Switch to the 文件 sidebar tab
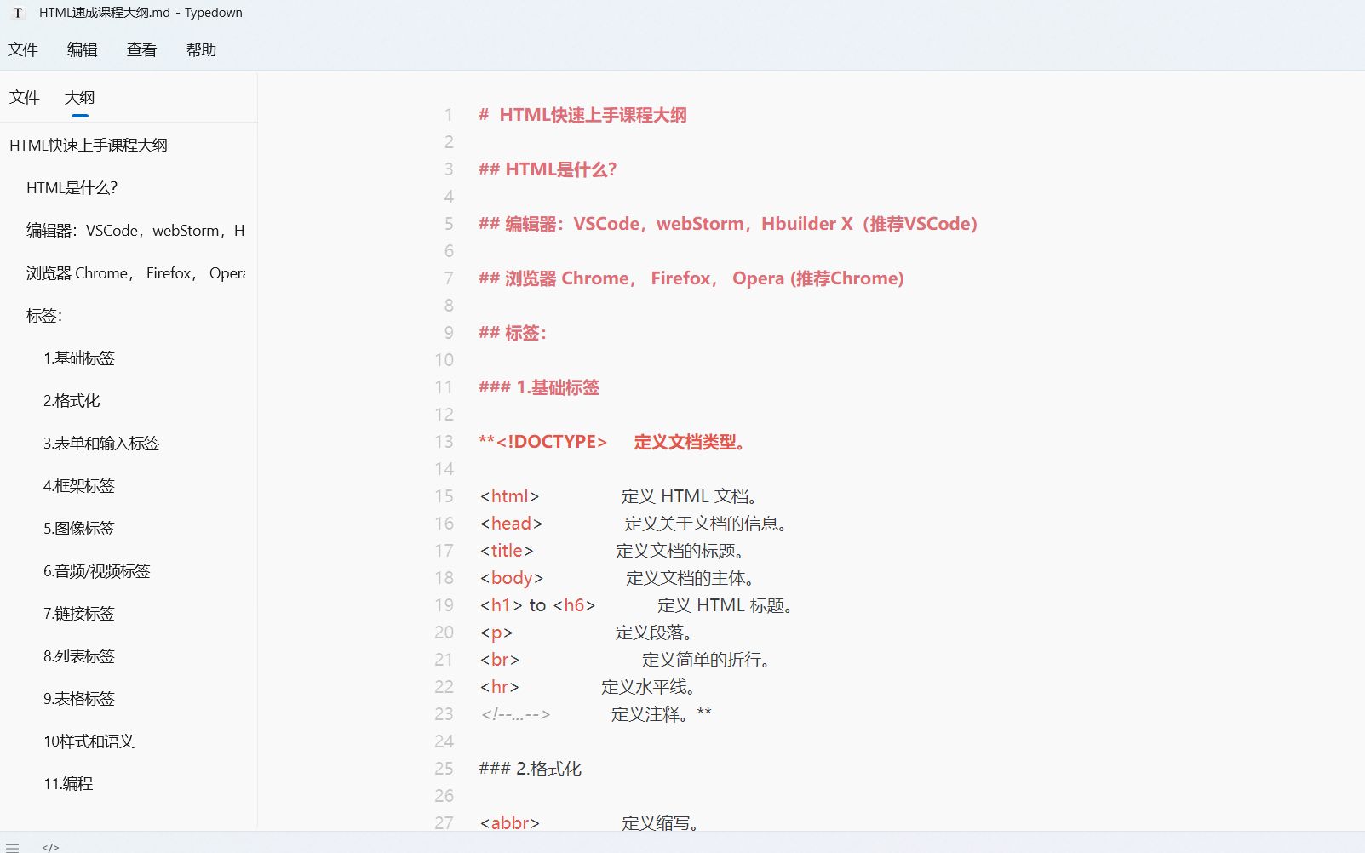Screen dimensions: 1365x853 pos(25,98)
